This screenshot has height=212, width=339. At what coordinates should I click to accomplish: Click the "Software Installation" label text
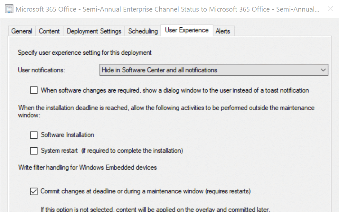point(68,135)
